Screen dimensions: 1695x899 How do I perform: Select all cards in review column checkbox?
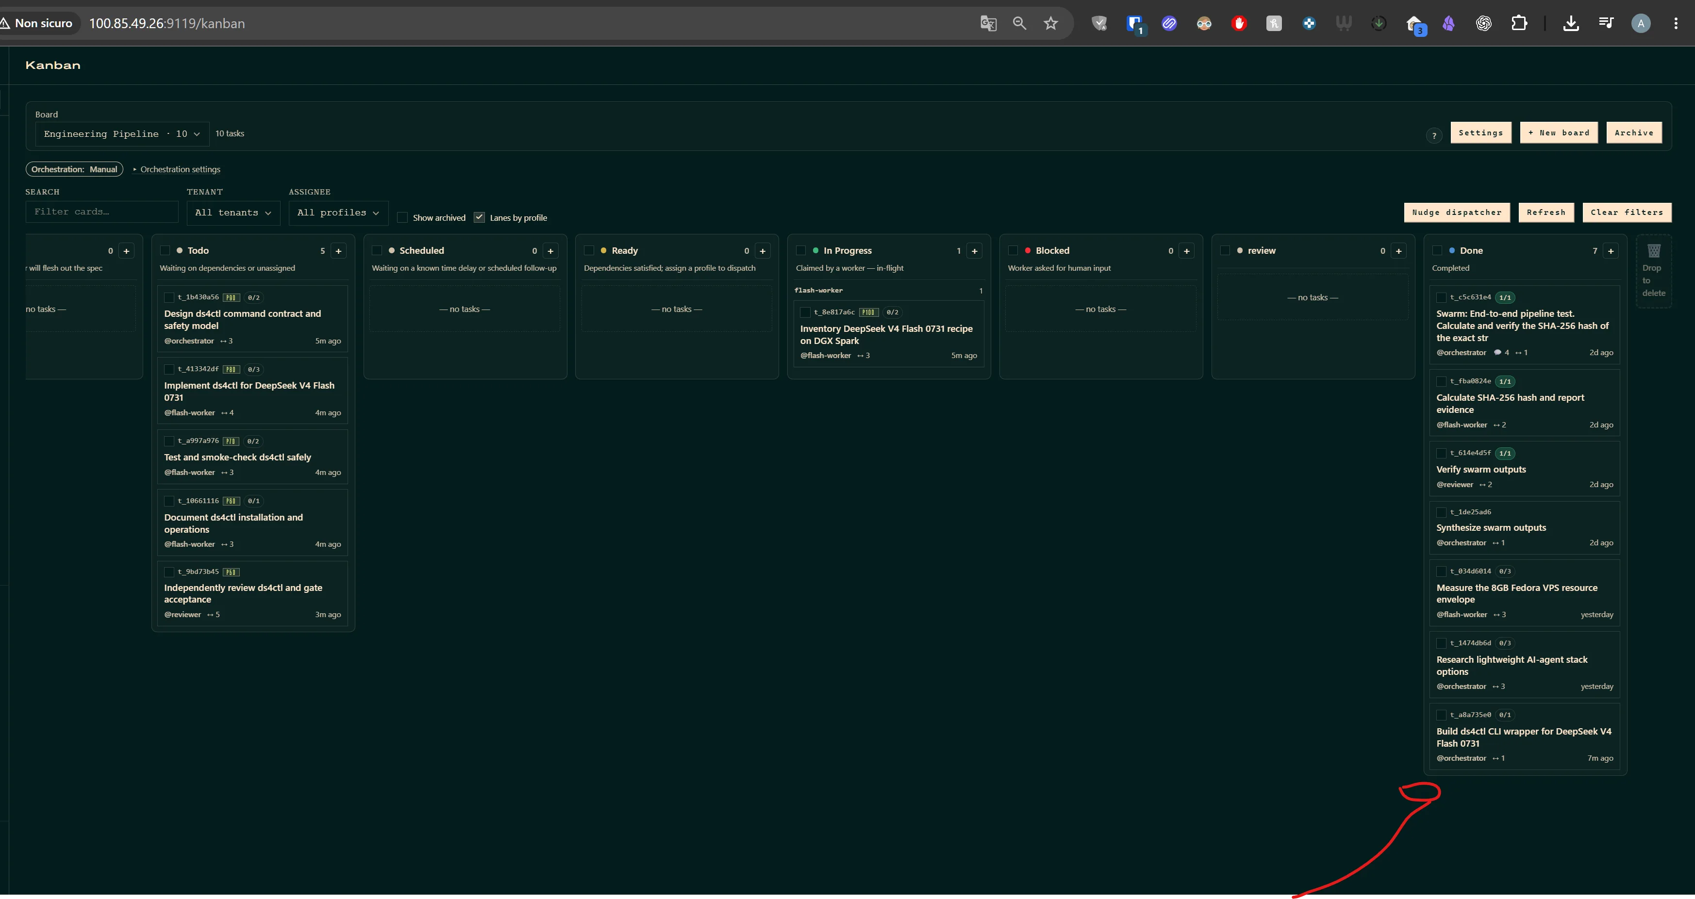pos(1225,250)
